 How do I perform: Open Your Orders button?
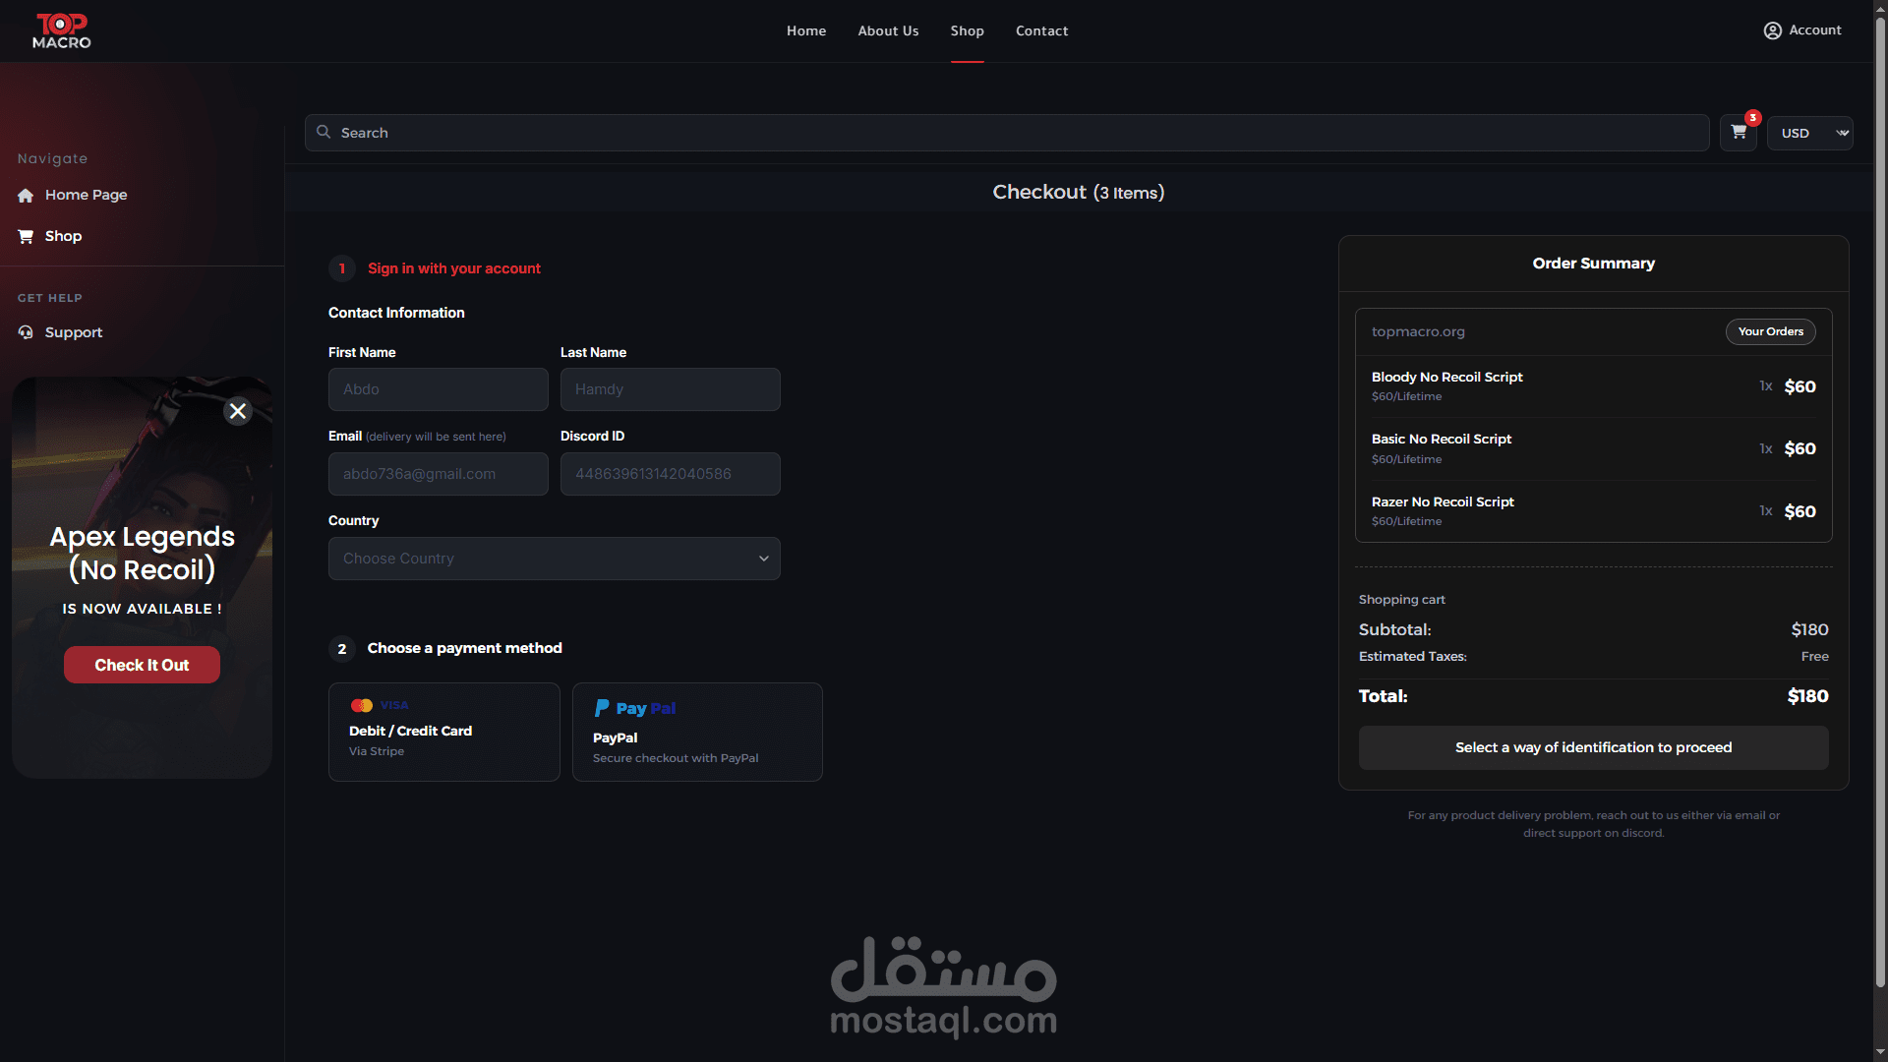1770,331
